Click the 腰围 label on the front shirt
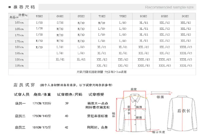This screenshot has width=203, height=135. tap(139, 117)
